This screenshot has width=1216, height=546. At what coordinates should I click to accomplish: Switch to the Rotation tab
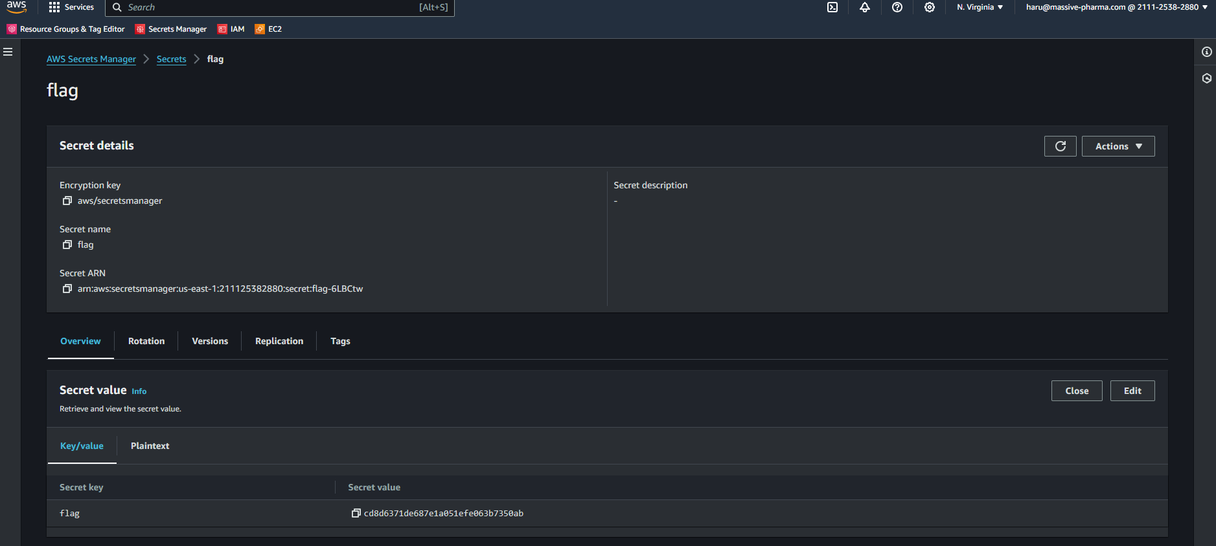pos(146,341)
